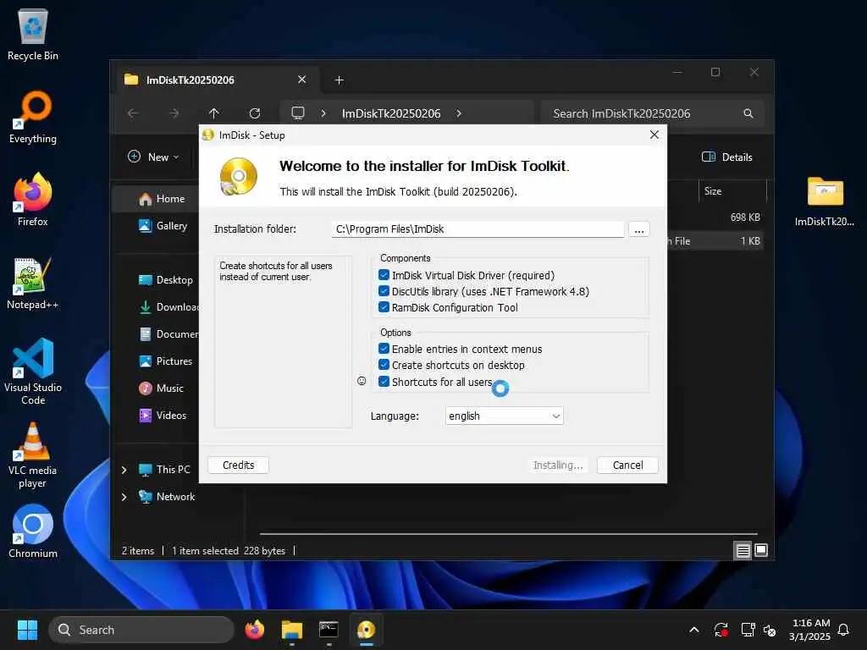Uncheck RamDisk Configuration Tool component

(x=384, y=306)
